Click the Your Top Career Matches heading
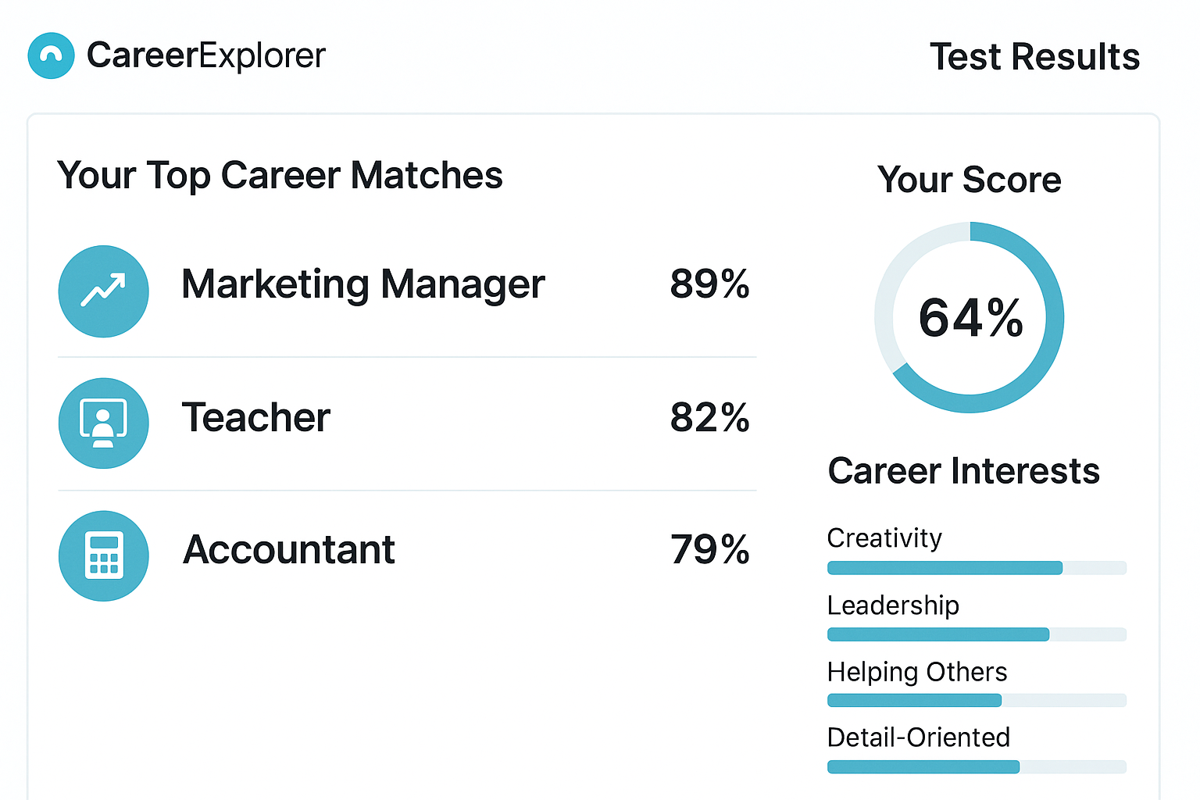Screen dimensions: 1200x800 280,176
